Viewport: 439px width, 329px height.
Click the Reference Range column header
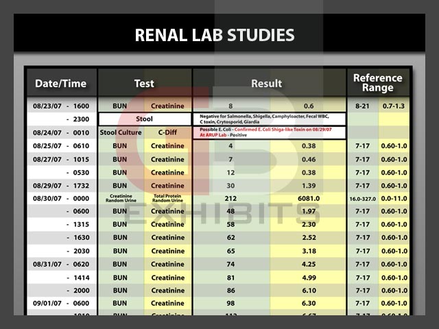(x=378, y=83)
